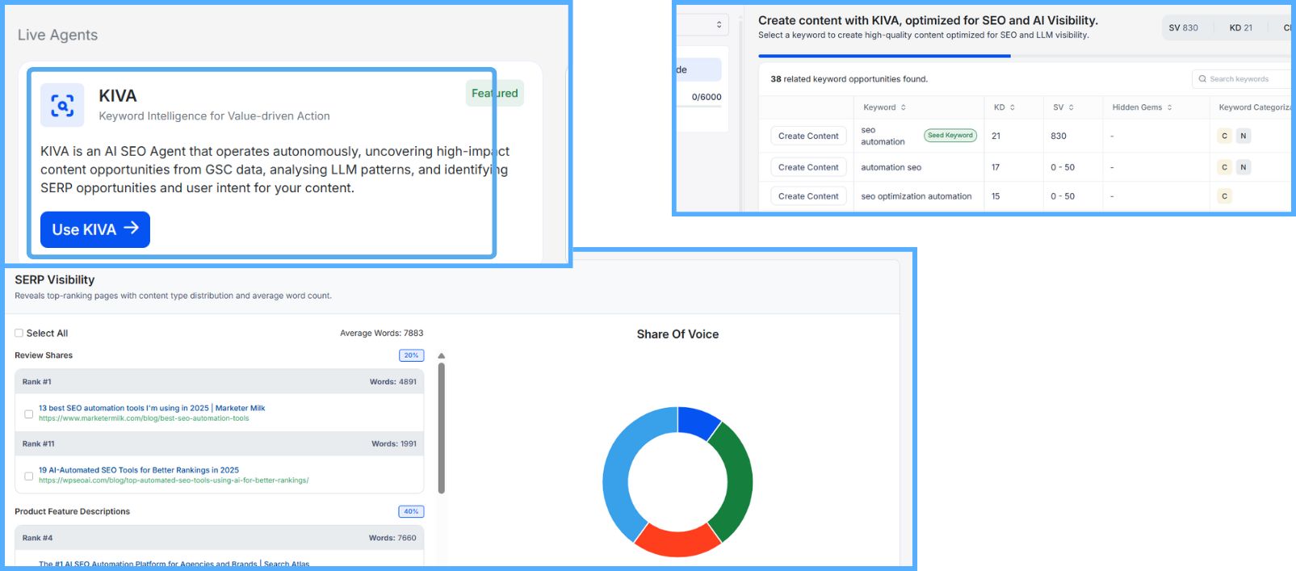This screenshot has width=1296, height=571.
Task: Click the Rank #4 row header
Action: pos(219,538)
